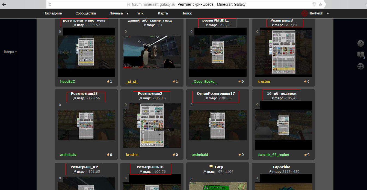Click lbvtynjh user avatar
This screenshot has height=190, width=367.
click(304, 13)
